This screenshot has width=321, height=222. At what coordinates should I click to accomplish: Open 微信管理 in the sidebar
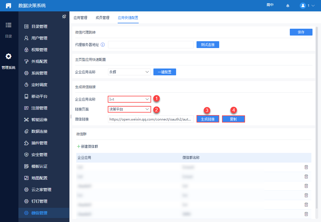(x=44, y=213)
